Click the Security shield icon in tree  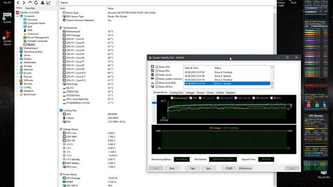coord(21,84)
